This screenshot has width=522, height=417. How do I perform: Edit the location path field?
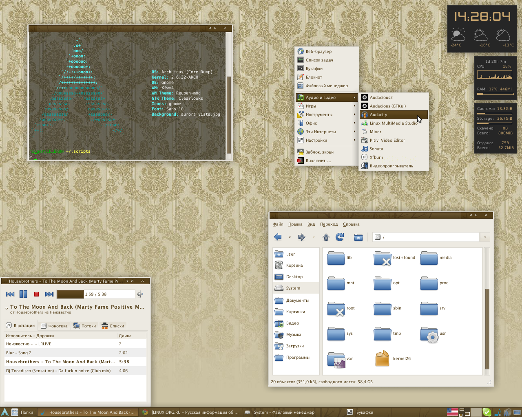click(x=426, y=237)
